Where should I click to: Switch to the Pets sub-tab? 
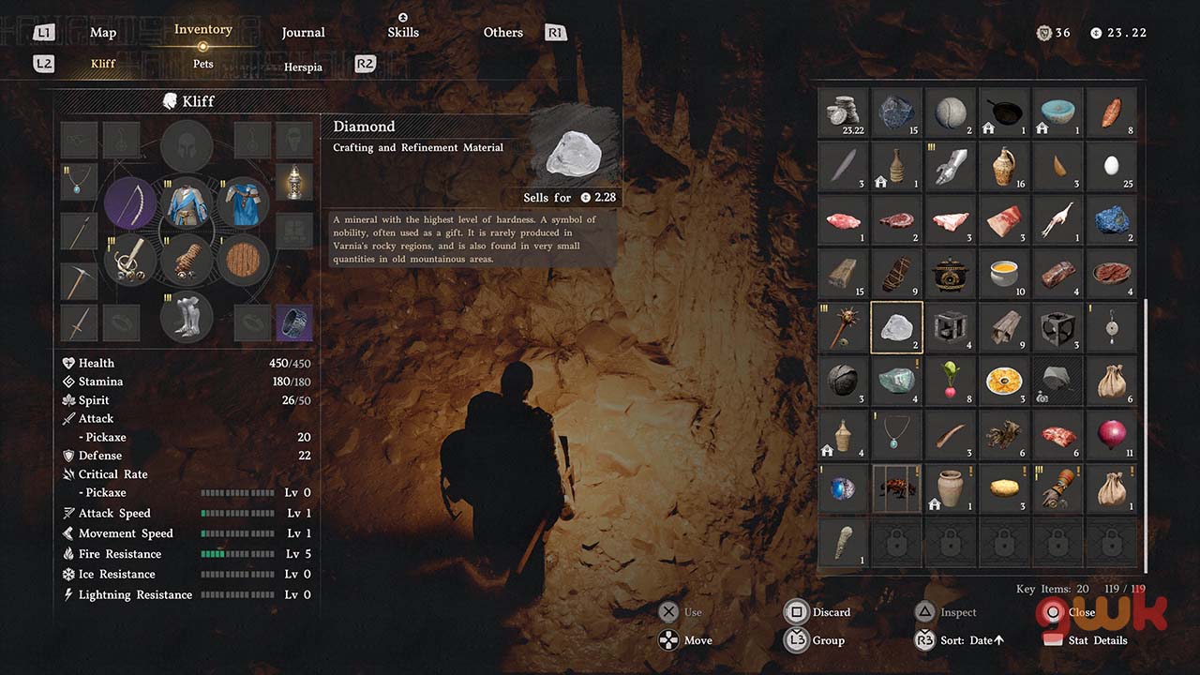tap(203, 65)
